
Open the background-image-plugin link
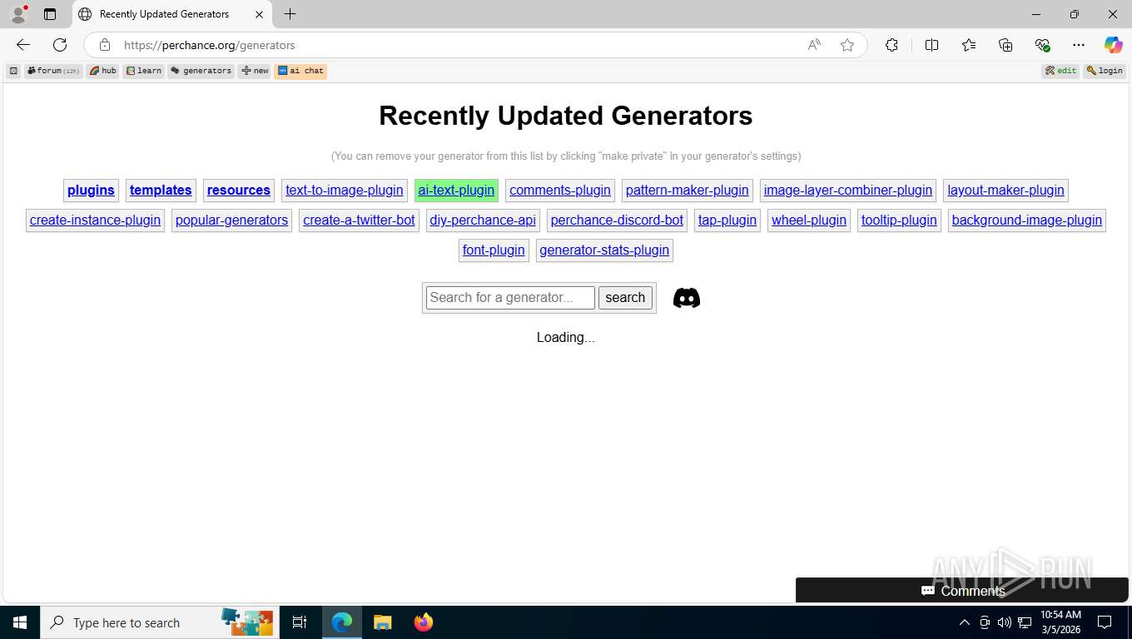pyautogui.click(x=1027, y=220)
